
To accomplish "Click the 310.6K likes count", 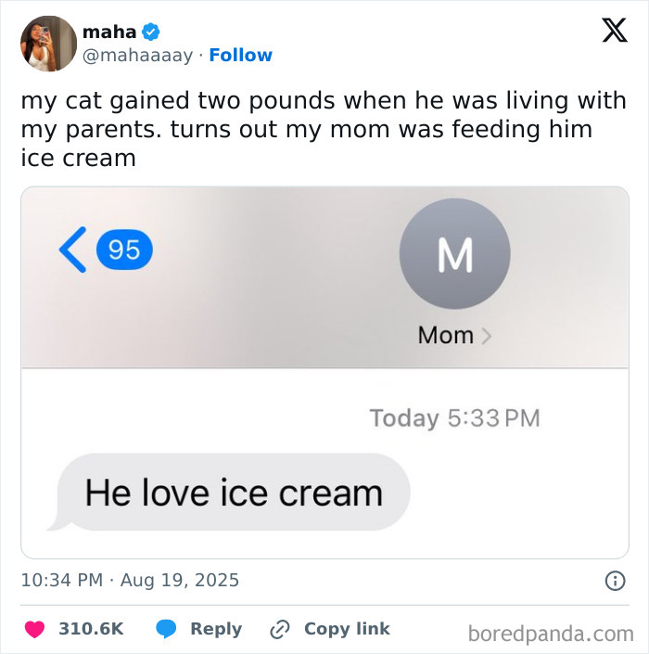I will tap(91, 629).
